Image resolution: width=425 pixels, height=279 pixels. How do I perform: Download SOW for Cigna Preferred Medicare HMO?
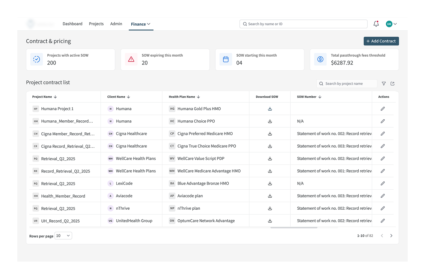point(270,134)
